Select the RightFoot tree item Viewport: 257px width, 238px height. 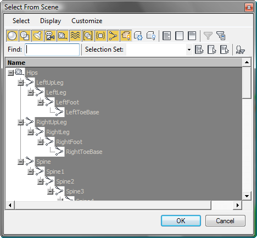(69, 142)
